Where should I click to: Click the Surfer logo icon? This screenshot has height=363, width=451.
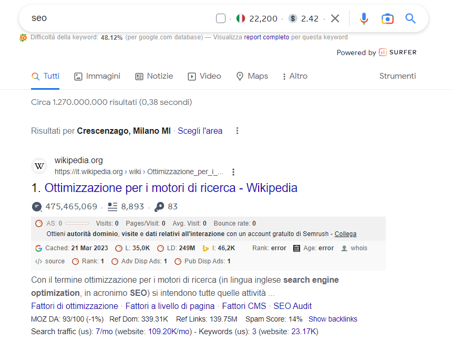point(383,52)
